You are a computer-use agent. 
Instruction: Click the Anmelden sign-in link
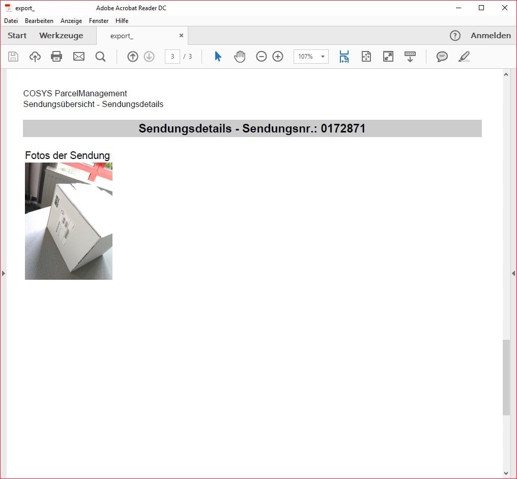click(490, 36)
